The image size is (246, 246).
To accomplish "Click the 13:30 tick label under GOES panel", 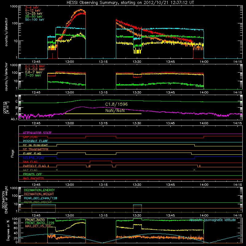I will coord(137,123).
